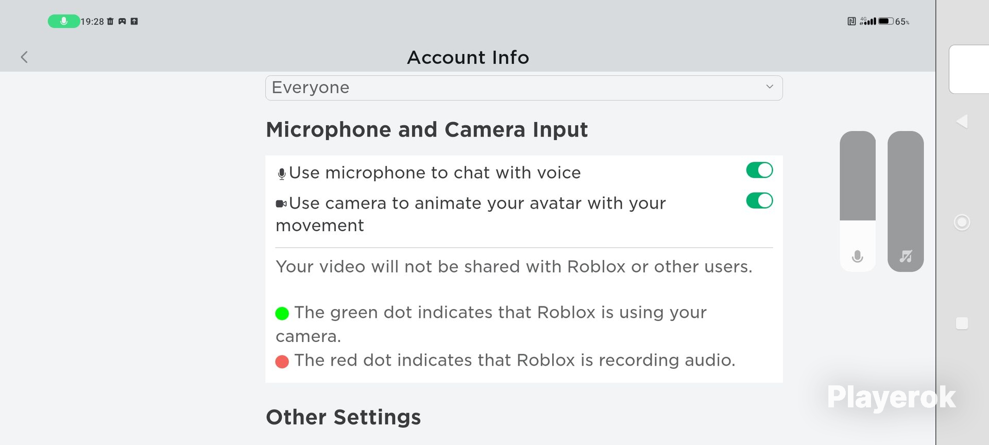
Task: Tap the triangular back navigation button
Action: coord(962,121)
